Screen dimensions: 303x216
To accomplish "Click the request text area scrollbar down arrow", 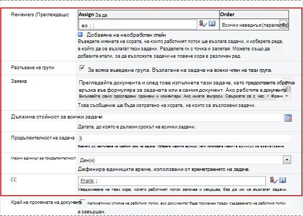I will tap(287, 96).
